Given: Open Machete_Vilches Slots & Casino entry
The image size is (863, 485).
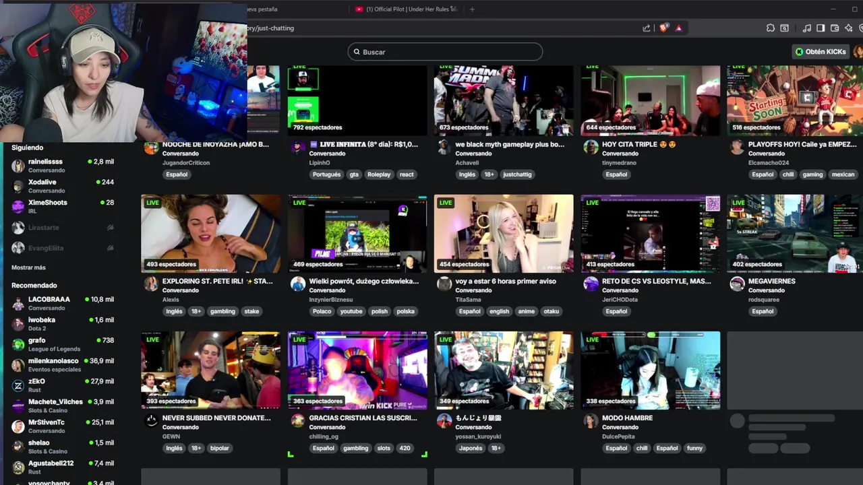Looking at the screenshot, I should tap(63, 406).
